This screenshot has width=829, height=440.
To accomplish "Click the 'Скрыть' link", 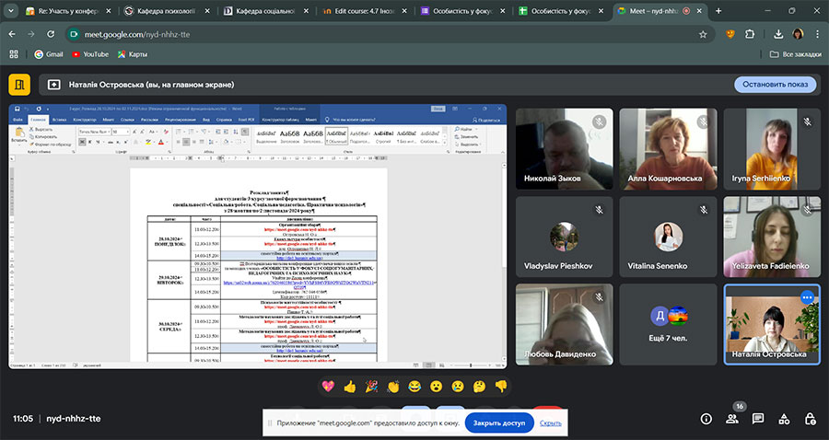I will click(x=551, y=423).
